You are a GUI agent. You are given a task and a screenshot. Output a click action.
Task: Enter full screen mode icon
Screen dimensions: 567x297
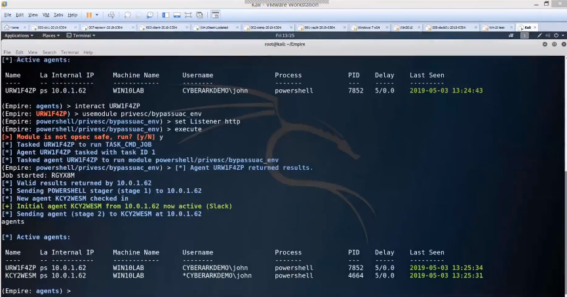coord(188,15)
